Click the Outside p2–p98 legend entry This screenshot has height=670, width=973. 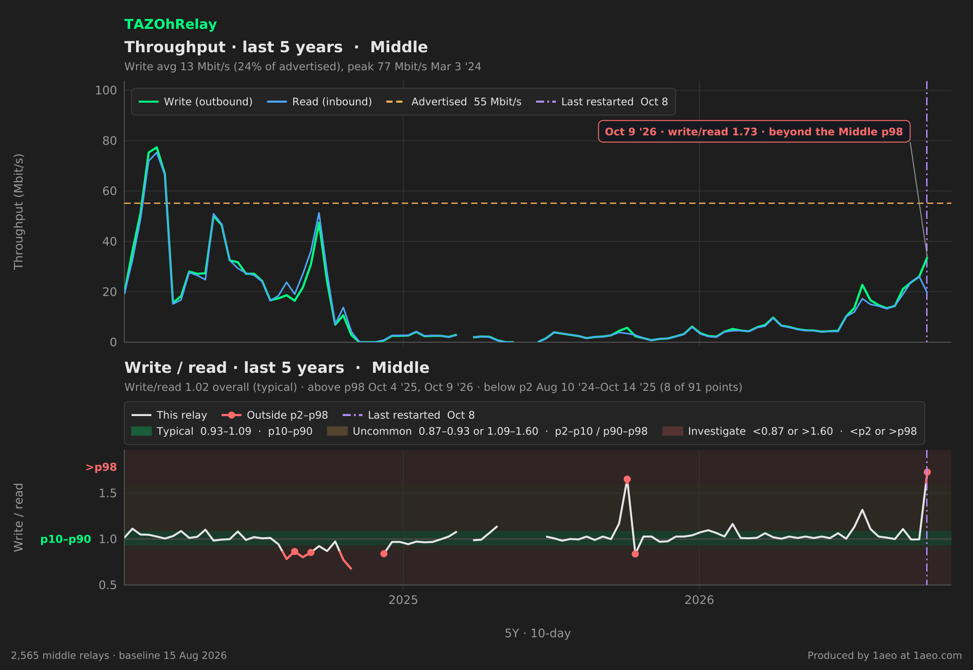pyautogui.click(x=275, y=415)
